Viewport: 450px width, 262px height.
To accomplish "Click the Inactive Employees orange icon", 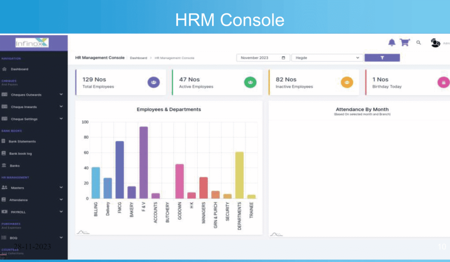I will point(347,82).
